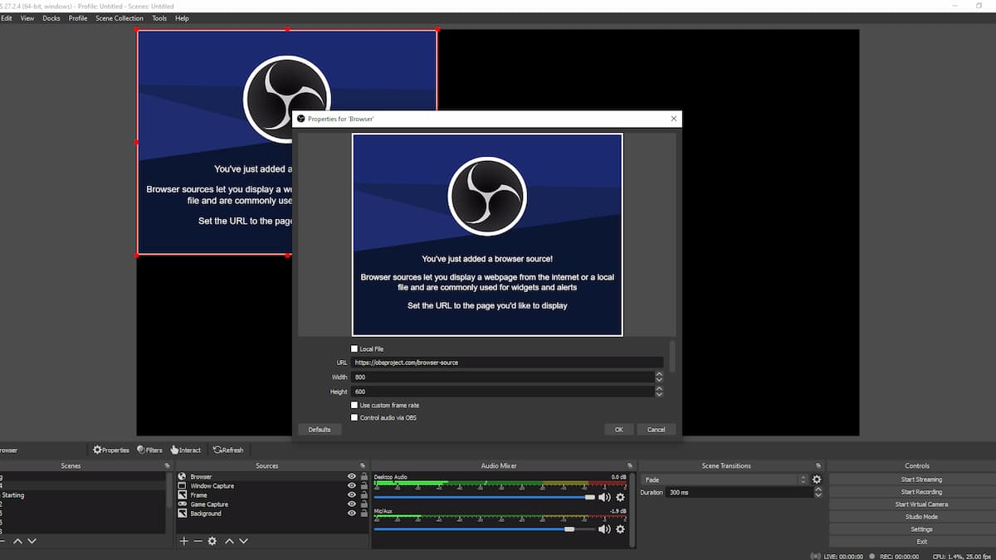Open the Scene Collection menu
The image size is (996, 560).
coord(119,18)
